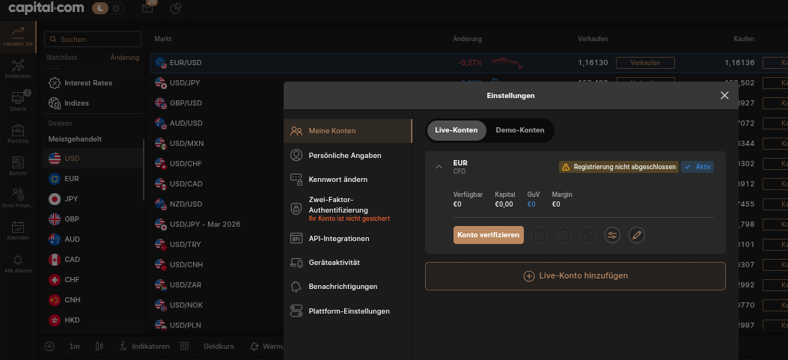Click the plus add-chart icon in bottom toolbar
This screenshot has width=788, height=360.
click(x=49, y=347)
